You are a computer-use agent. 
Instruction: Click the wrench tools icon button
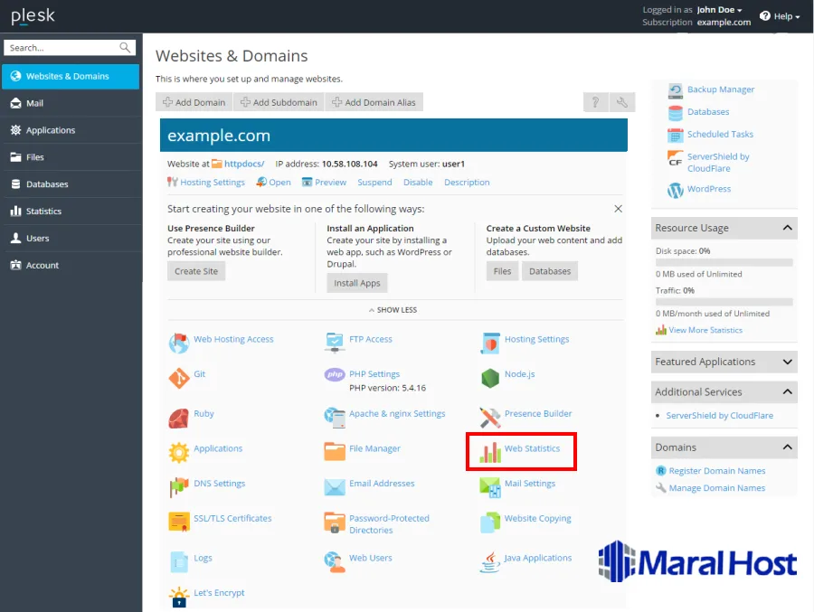[622, 103]
